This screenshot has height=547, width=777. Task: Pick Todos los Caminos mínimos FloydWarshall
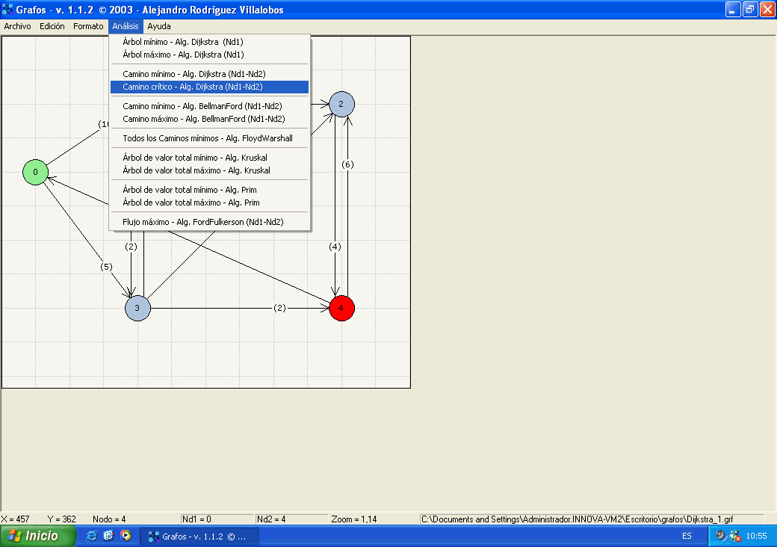[207, 138]
